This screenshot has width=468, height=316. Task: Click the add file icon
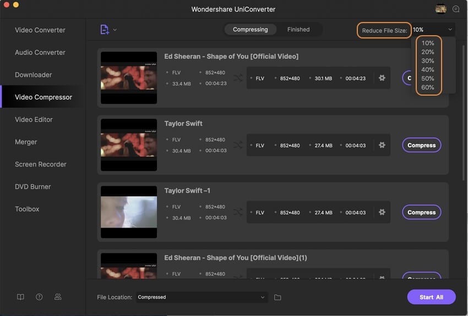[x=105, y=30]
